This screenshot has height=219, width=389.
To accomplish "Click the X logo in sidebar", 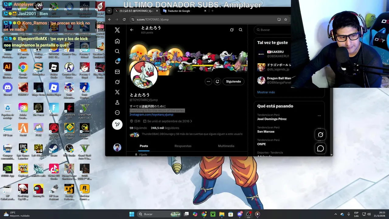I will click(x=117, y=30).
